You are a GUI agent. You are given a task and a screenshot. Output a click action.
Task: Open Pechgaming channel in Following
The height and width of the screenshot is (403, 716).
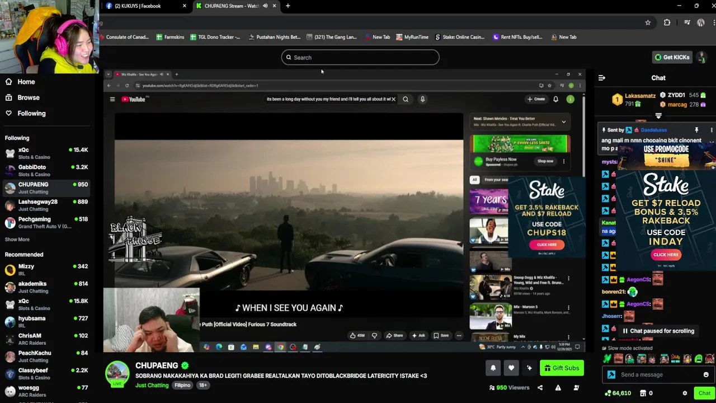[x=46, y=222]
